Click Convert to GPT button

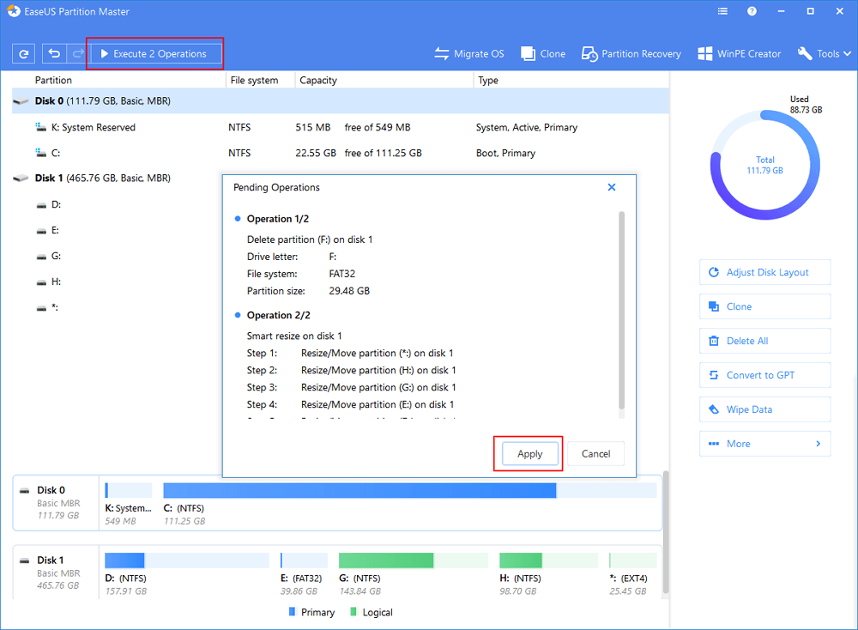point(764,375)
